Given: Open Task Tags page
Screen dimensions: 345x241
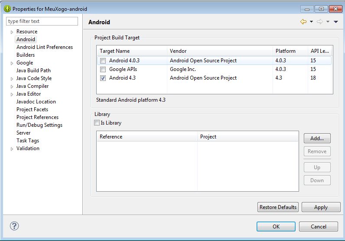Looking at the screenshot, I should (x=28, y=141).
